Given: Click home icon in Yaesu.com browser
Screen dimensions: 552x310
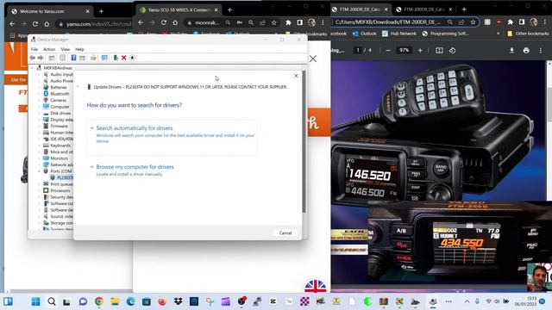Looking at the screenshot, I should pyautogui.click(x=47, y=24).
